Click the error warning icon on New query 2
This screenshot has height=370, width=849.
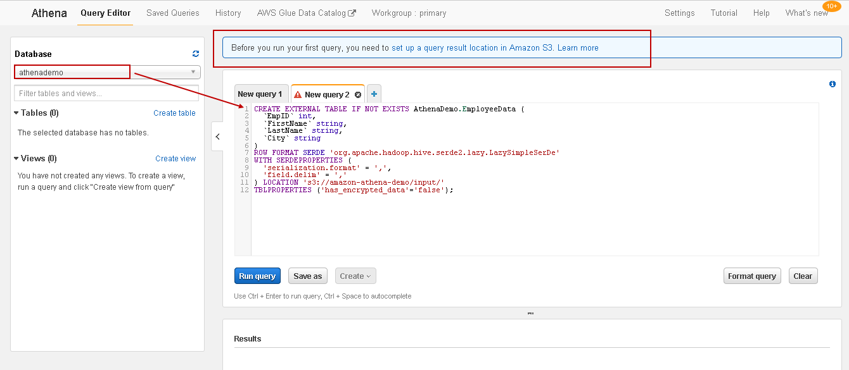click(299, 94)
